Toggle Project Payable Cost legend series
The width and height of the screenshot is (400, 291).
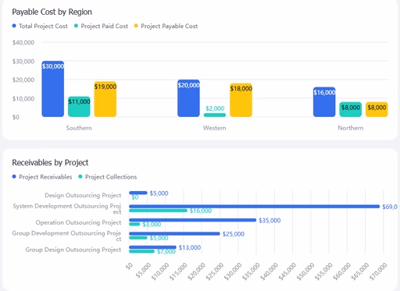coord(166,26)
